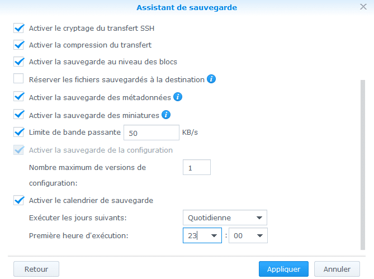Uncheck Activer le cryptage du transfert SSH

tap(18, 28)
